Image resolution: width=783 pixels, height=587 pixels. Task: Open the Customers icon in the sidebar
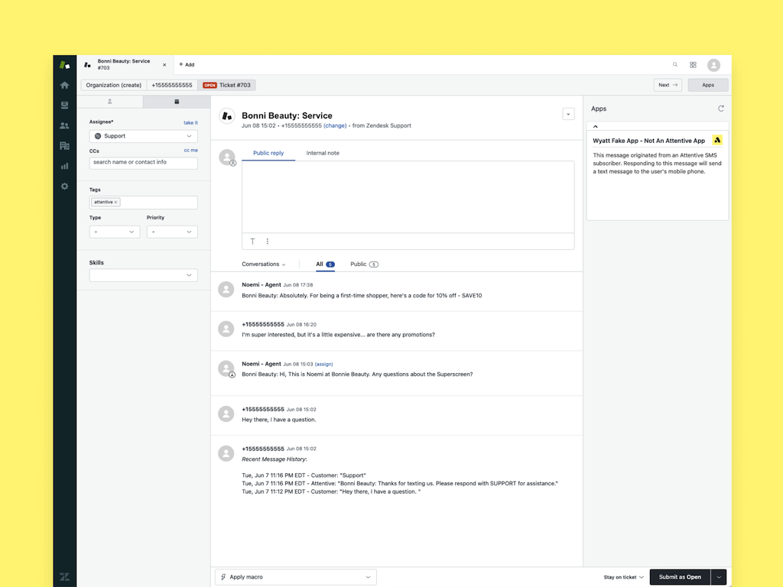(64, 126)
